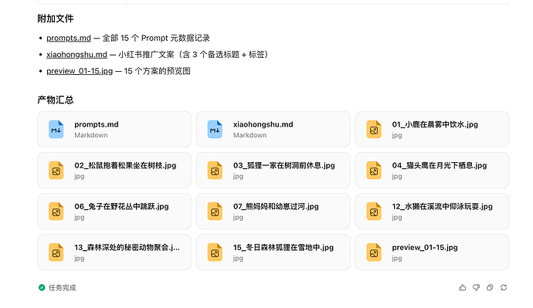Click the 任务完成 status text
The height and width of the screenshot is (308, 533).
pyautogui.click(x=63, y=288)
